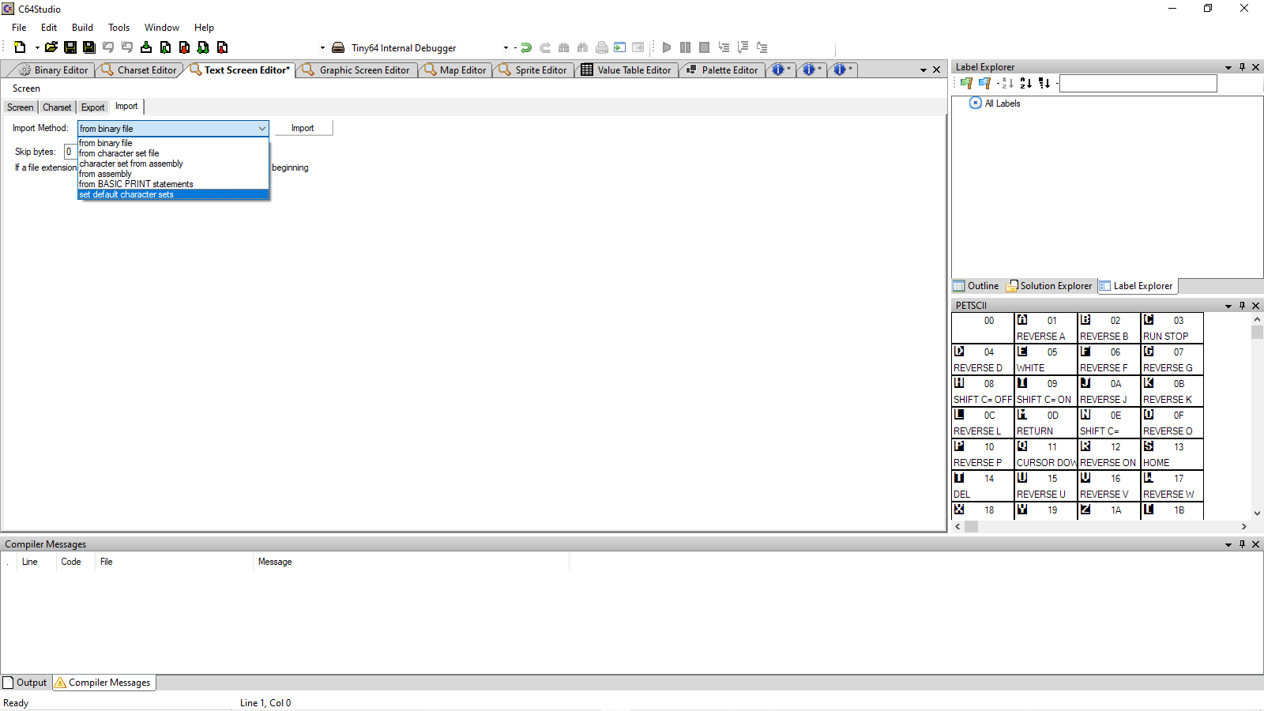The height and width of the screenshot is (711, 1264).
Task: Open the Tiny64 Internal Debugger dropdown
Action: tap(506, 48)
